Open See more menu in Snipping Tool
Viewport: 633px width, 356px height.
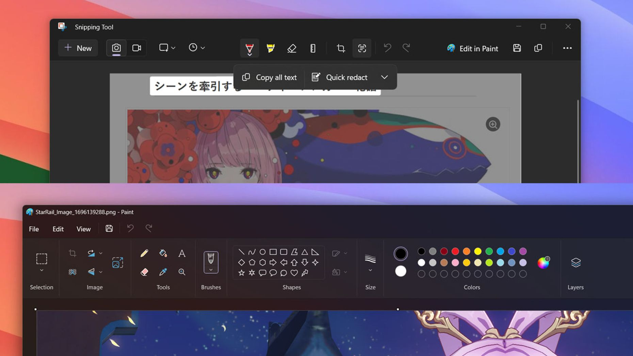click(567, 48)
